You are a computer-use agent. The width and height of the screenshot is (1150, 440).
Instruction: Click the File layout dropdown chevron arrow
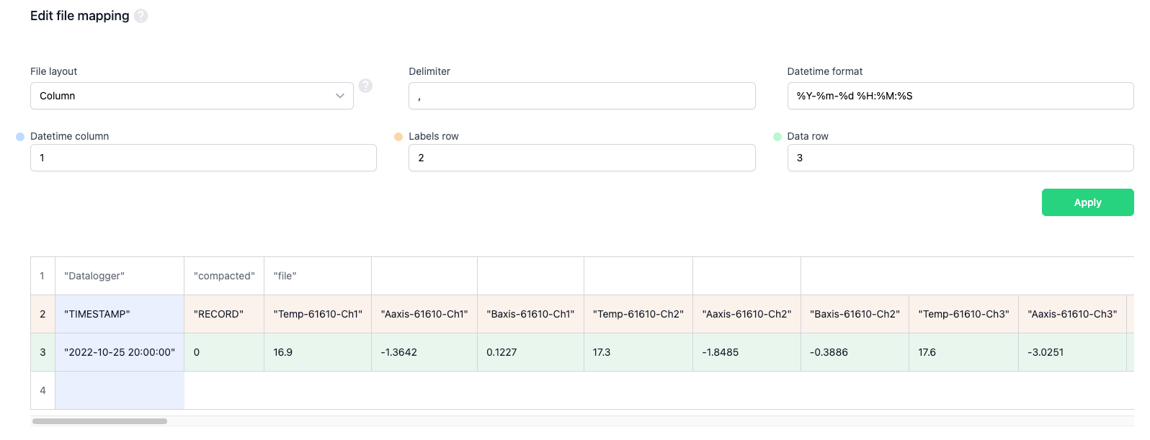tap(340, 96)
